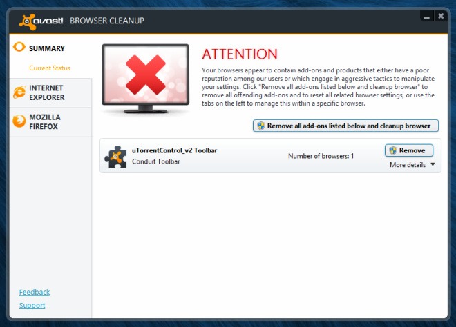The height and width of the screenshot is (327, 456).
Task: Click the uTorrentControl_v2 Toolbar name
Action: coord(175,150)
